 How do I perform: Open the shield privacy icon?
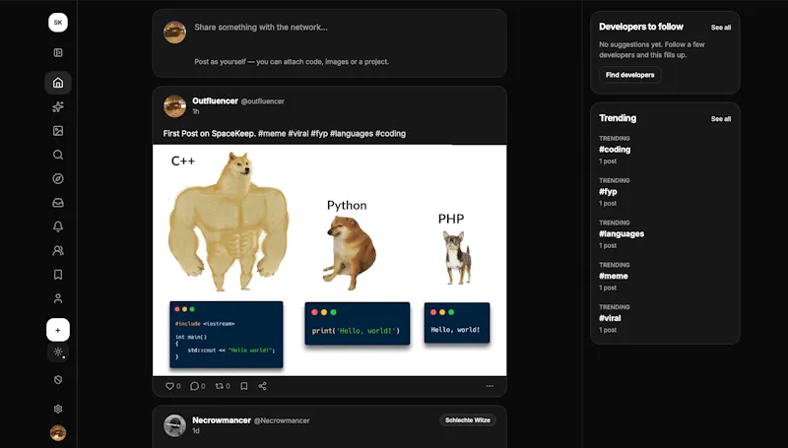coord(58,380)
